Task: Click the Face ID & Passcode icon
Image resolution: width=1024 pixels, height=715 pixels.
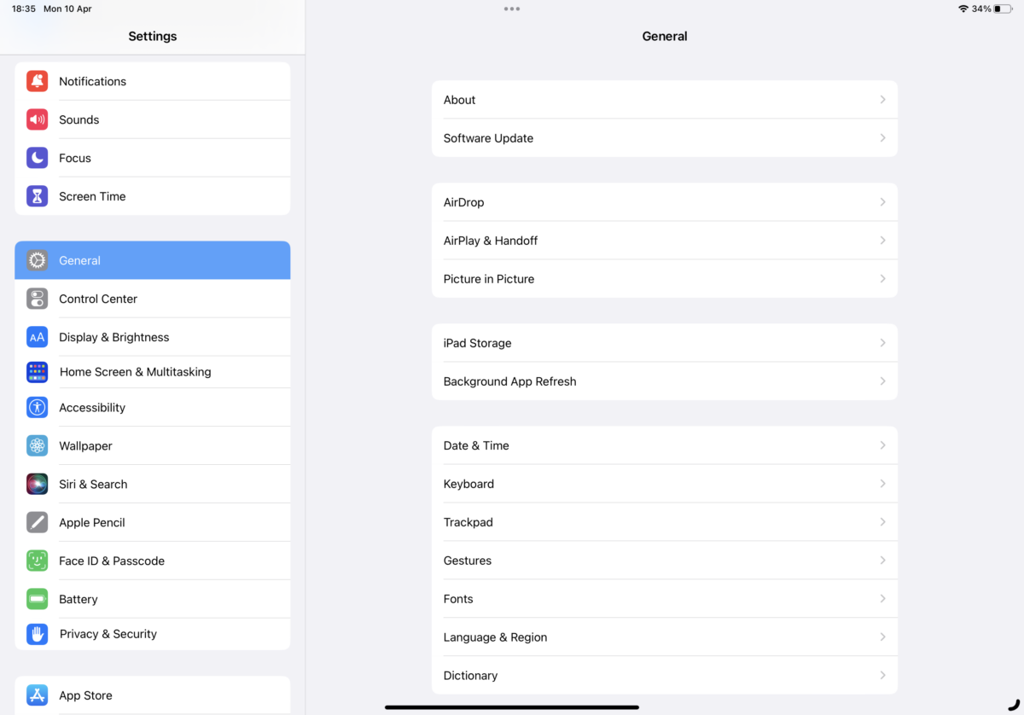Action: [x=37, y=561]
